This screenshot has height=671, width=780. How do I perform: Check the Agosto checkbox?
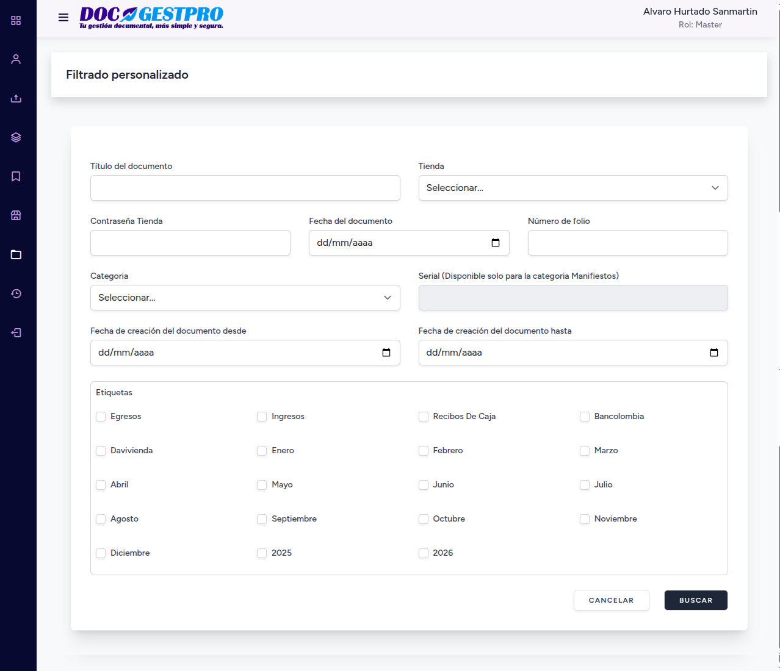tap(101, 519)
